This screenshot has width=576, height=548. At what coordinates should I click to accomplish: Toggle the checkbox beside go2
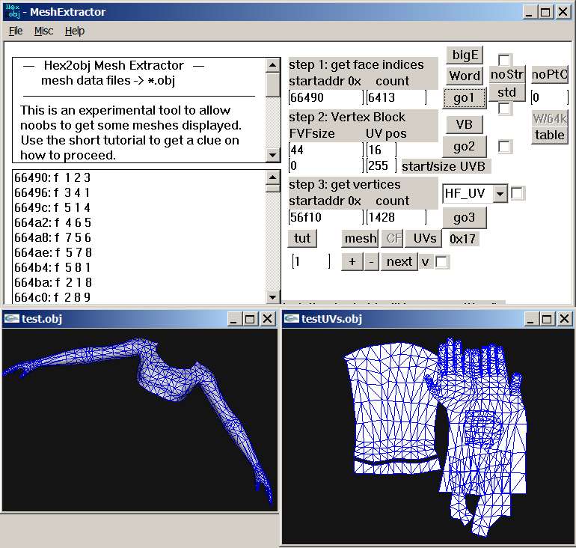[x=504, y=147]
